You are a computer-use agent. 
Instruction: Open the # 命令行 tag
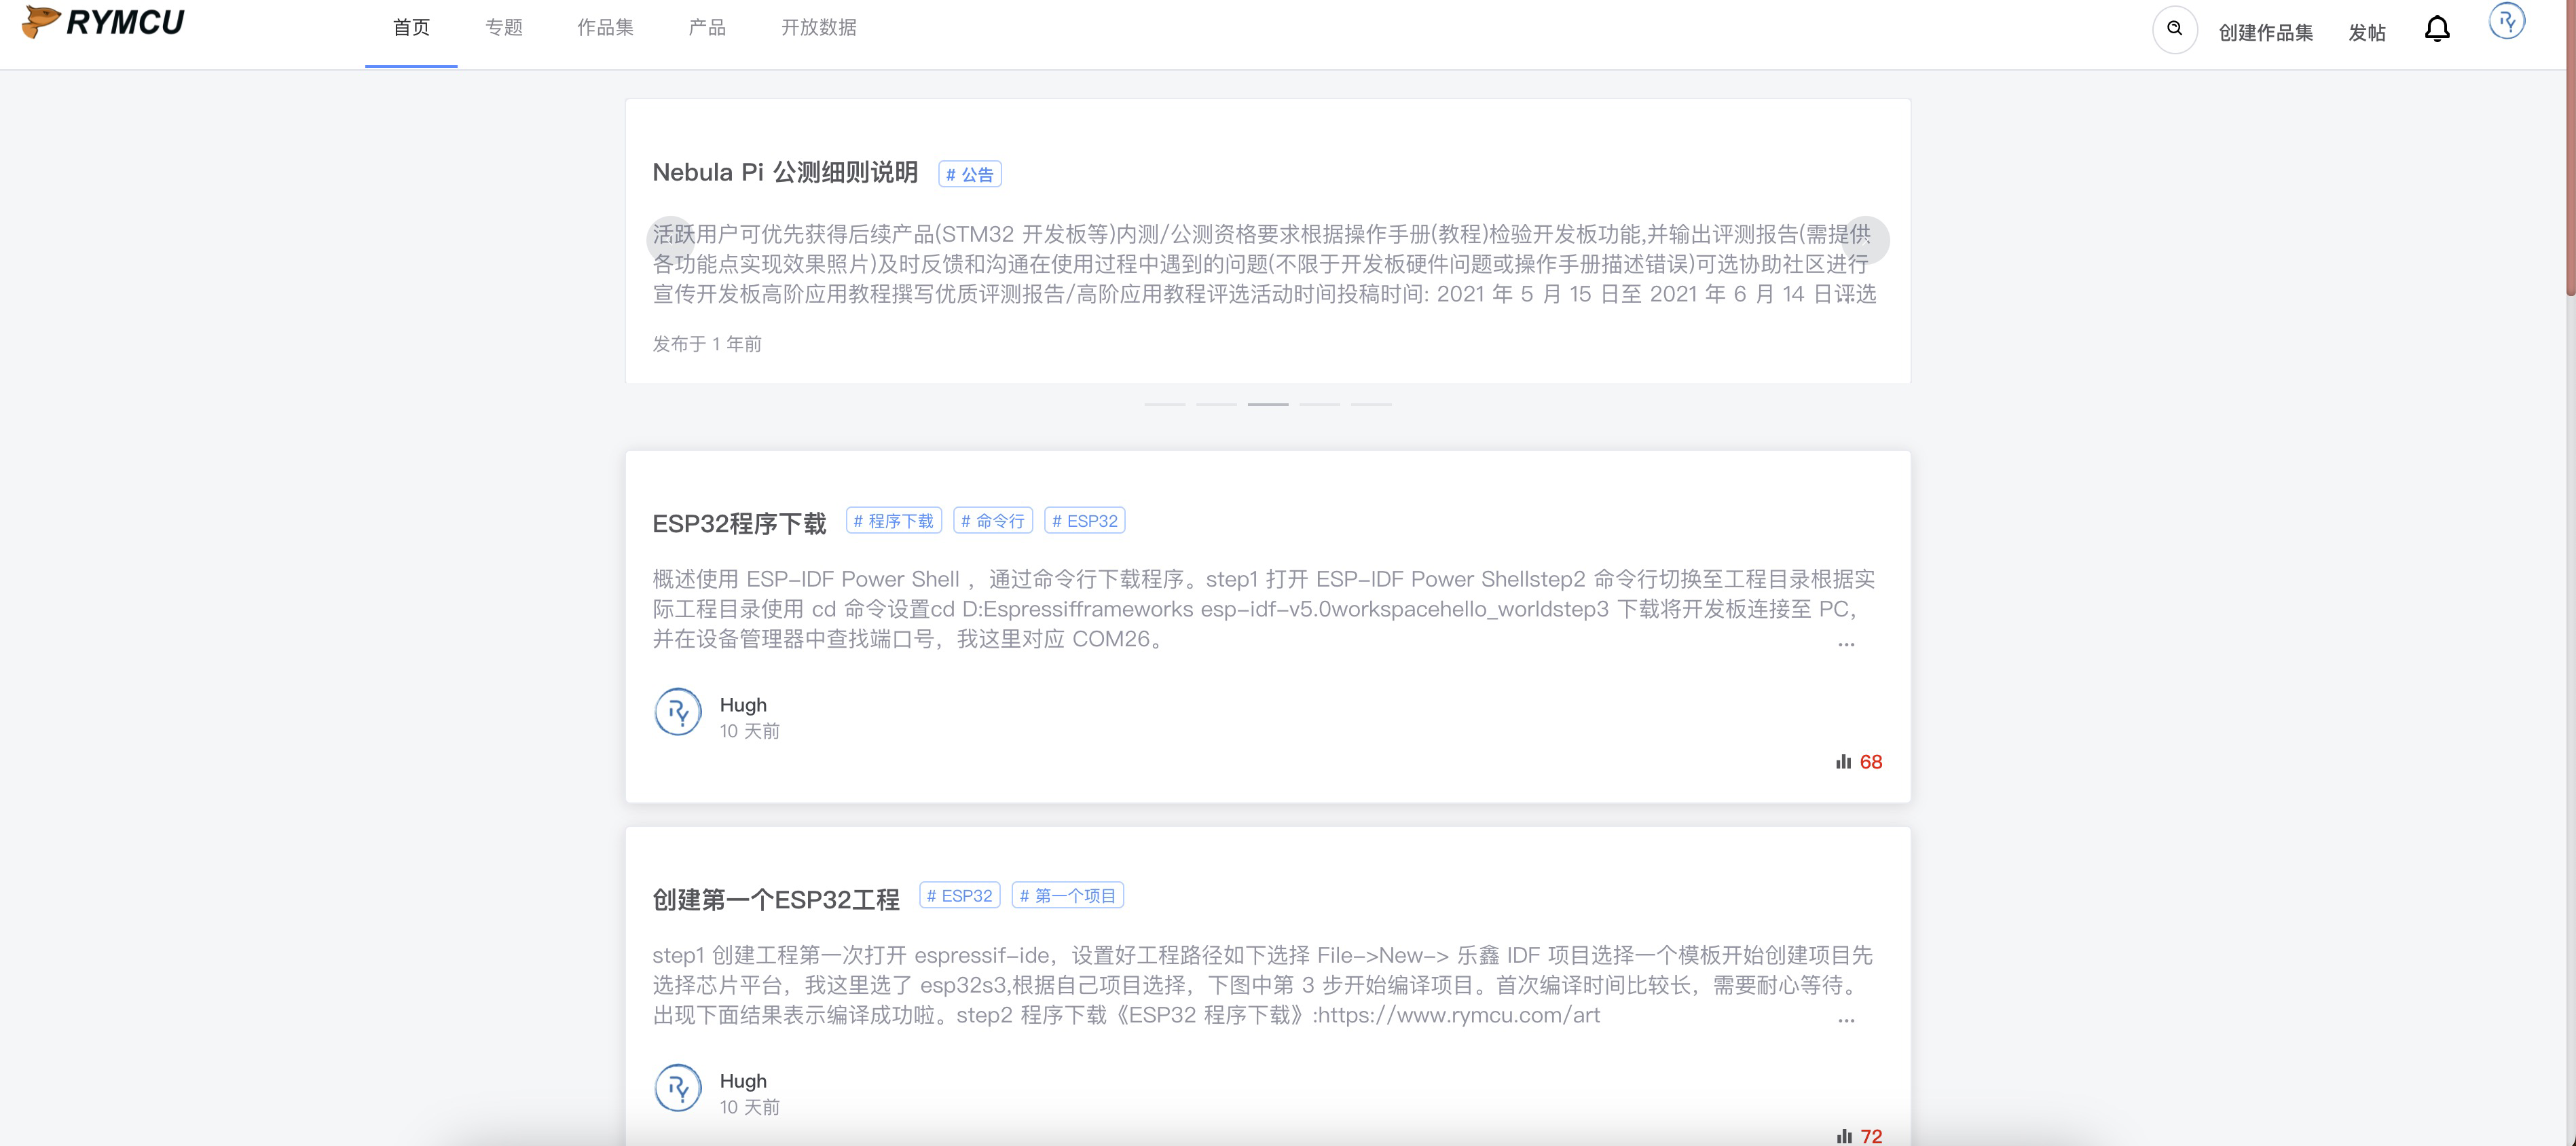[992, 521]
